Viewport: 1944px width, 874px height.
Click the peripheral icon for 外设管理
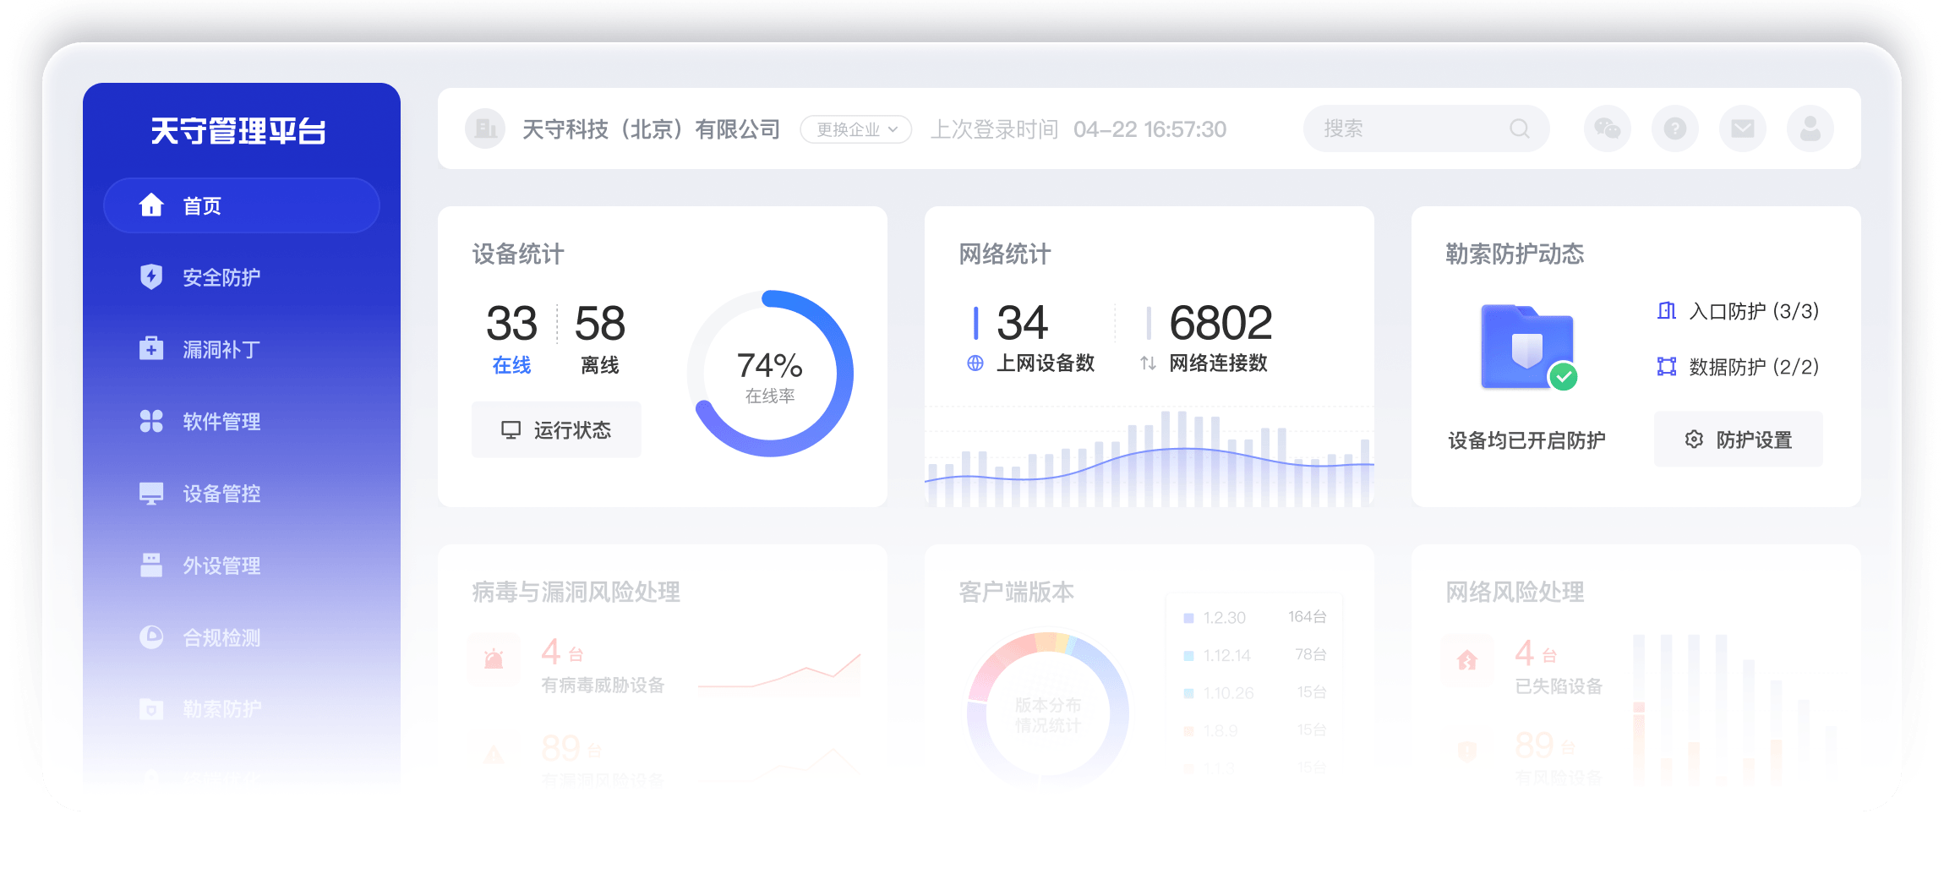[151, 565]
